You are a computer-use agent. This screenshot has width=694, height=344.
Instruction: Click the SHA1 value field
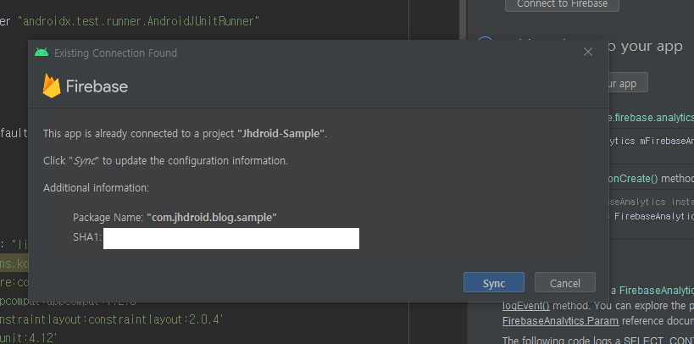(231, 238)
